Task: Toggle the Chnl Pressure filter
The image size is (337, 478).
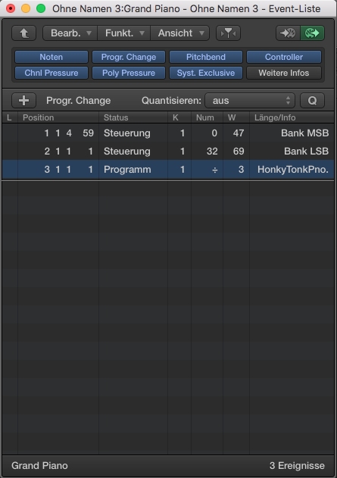Action: (x=51, y=73)
